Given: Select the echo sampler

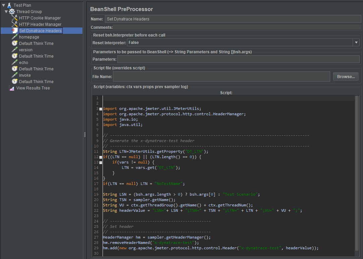Looking at the screenshot, I should [23, 63].
